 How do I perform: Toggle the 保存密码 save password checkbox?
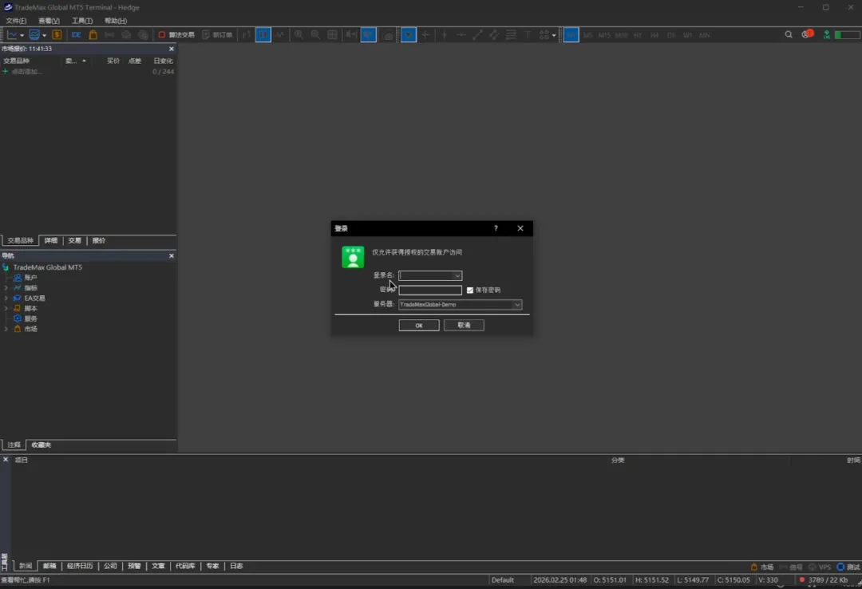[x=470, y=290]
